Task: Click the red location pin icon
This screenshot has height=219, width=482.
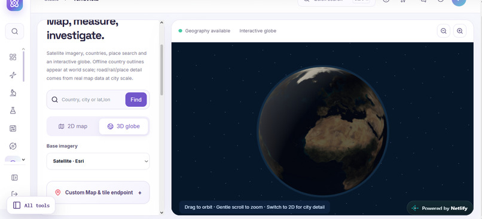Action: point(58,193)
